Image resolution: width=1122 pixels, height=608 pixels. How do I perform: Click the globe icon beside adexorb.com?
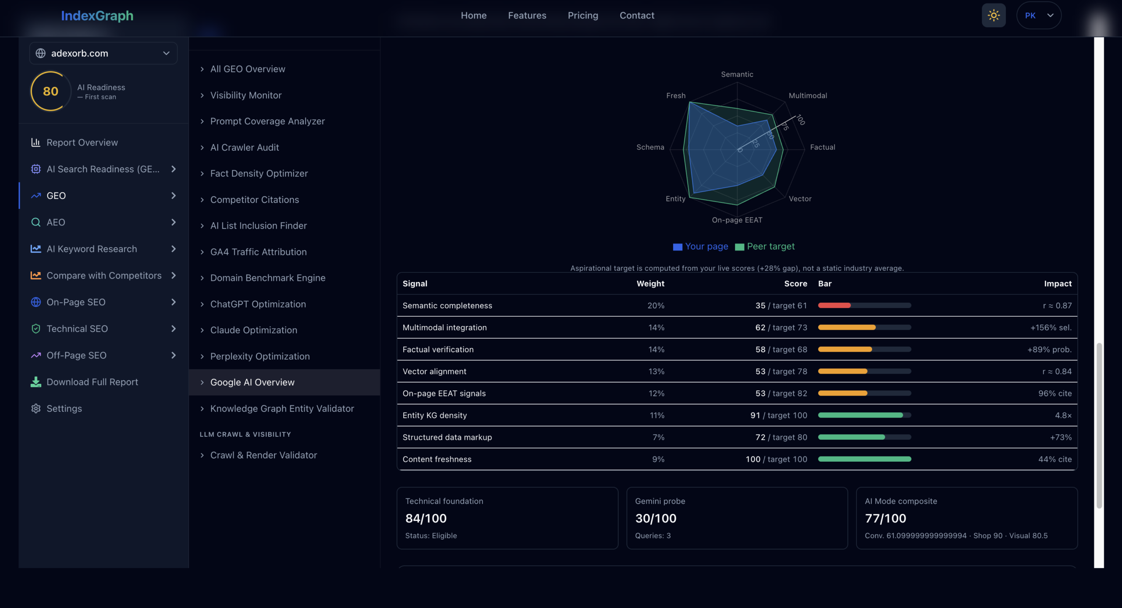click(x=41, y=53)
